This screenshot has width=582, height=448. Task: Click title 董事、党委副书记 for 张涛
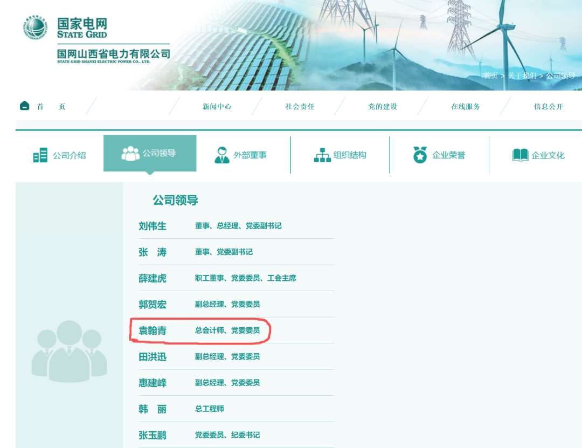pyautogui.click(x=224, y=252)
